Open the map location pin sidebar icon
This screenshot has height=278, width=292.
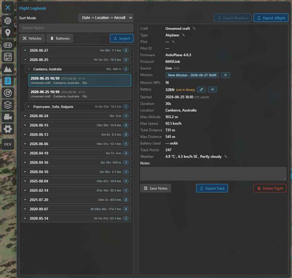[8, 33]
